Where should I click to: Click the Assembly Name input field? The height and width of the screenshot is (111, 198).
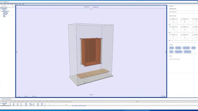[x=183, y=12]
